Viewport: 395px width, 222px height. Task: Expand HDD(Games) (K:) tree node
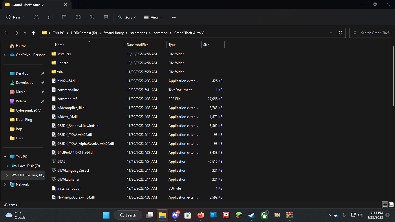[x=7, y=175]
